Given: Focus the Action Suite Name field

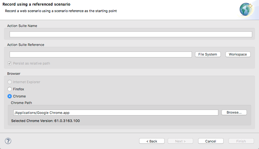Looking at the screenshot, I should (131, 34).
